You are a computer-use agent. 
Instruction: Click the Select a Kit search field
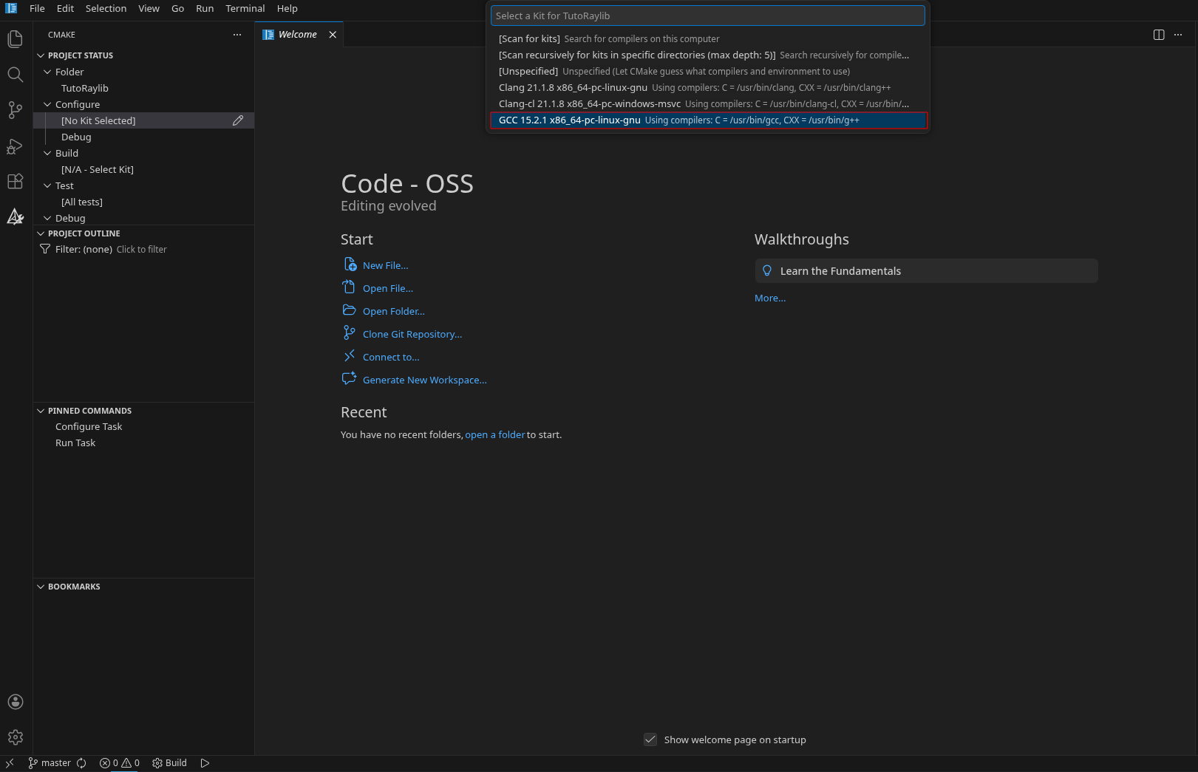pyautogui.click(x=707, y=16)
